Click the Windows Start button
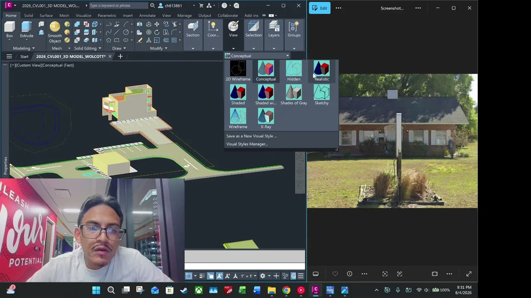The image size is (531, 298). pos(96,290)
